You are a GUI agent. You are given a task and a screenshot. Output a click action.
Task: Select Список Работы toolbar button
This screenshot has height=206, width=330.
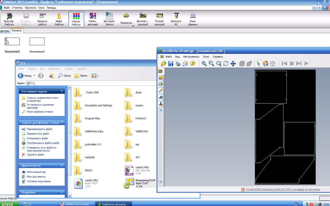[x=76, y=19]
